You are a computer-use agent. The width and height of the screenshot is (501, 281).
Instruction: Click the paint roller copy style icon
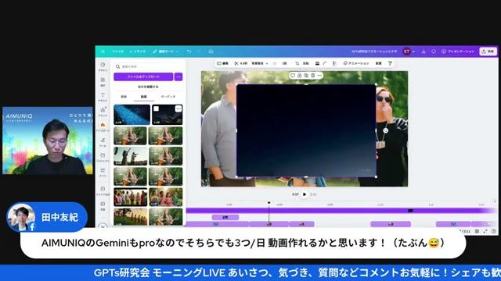point(390,63)
